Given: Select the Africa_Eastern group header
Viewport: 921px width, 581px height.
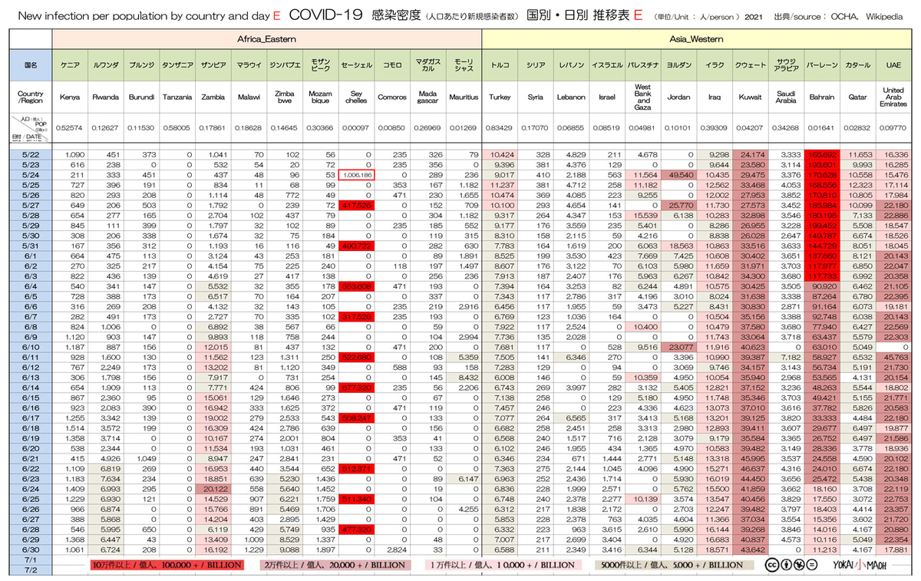Looking at the screenshot, I should tap(266, 38).
